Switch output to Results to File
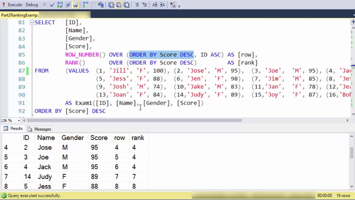 [126, 5]
